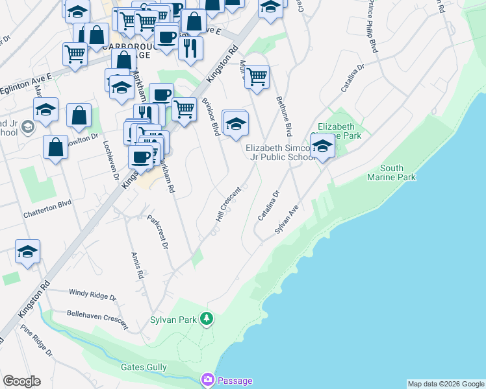
Task: Click the shopping bag marker near Knowlton Dr
Action: 55,148
